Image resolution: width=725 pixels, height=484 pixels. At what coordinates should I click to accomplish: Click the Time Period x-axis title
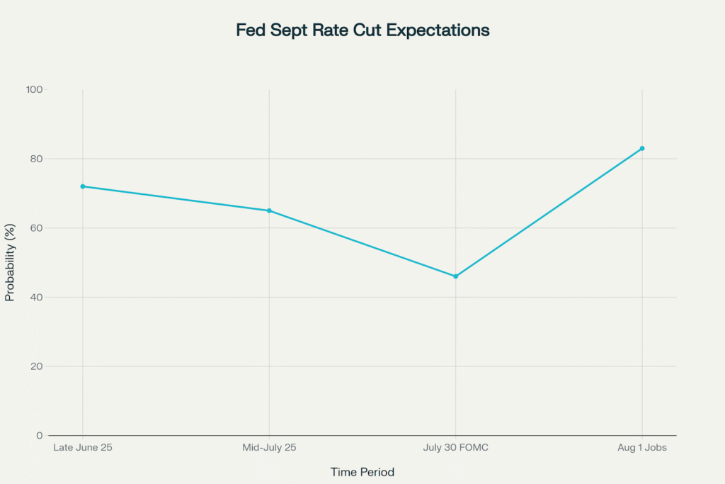[362, 472]
